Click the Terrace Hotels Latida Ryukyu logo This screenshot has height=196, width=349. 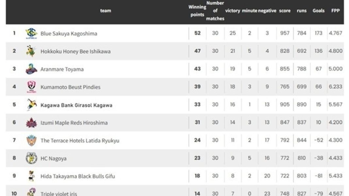point(31,140)
